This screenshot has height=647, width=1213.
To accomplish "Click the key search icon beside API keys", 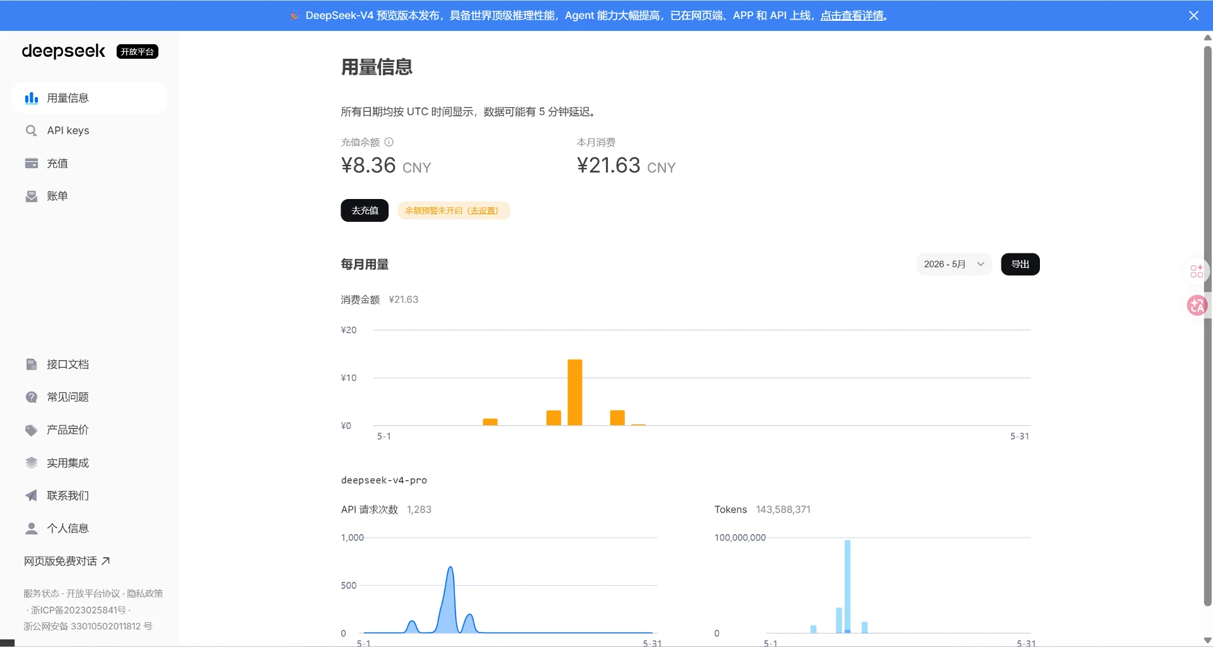I will pos(31,131).
